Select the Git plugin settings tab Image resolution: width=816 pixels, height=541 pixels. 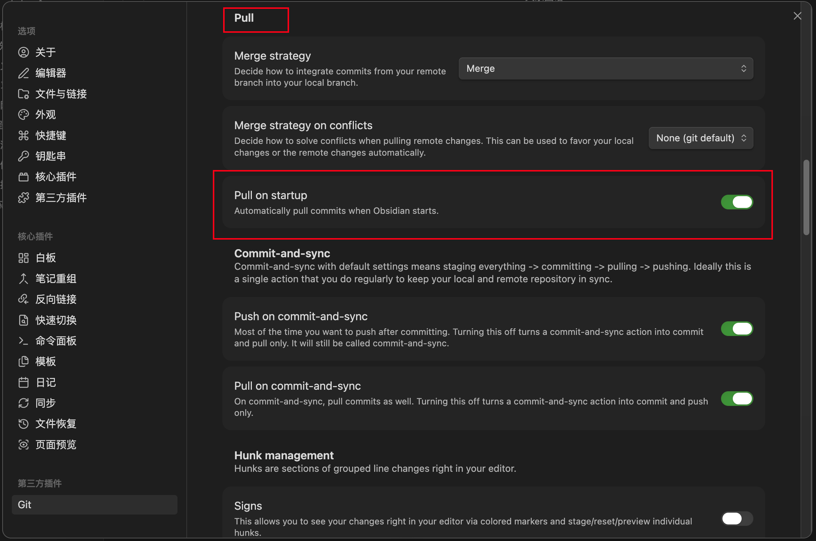95,505
